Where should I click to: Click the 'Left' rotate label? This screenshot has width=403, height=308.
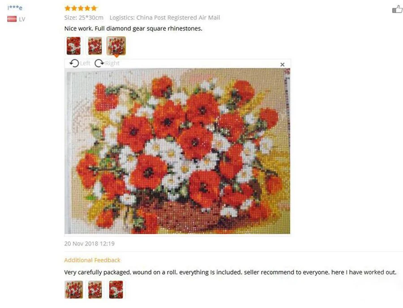[x=85, y=63]
